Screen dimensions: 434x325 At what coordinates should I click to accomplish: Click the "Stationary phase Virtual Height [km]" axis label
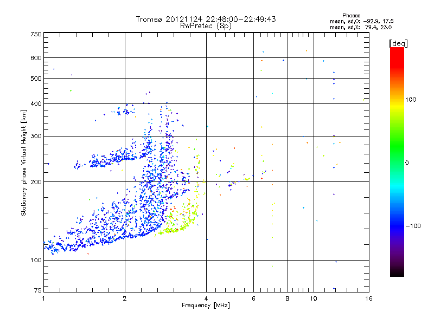tap(23, 162)
